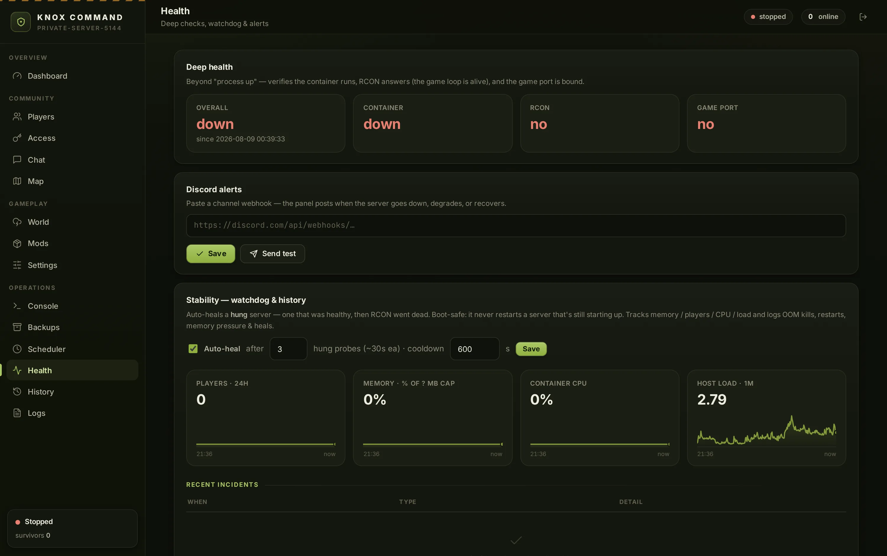Viewport: 887px width, 556px height.
Task: Click the hung probes count field
Action: click(288, 349)
